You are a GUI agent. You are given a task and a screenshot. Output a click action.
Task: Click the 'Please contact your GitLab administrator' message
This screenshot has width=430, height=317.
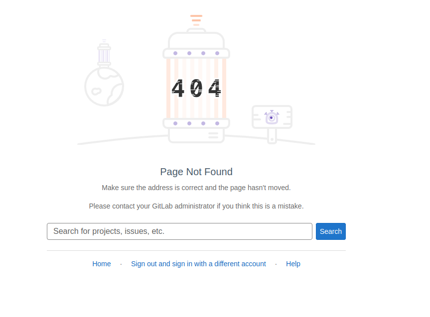(196, 206)
